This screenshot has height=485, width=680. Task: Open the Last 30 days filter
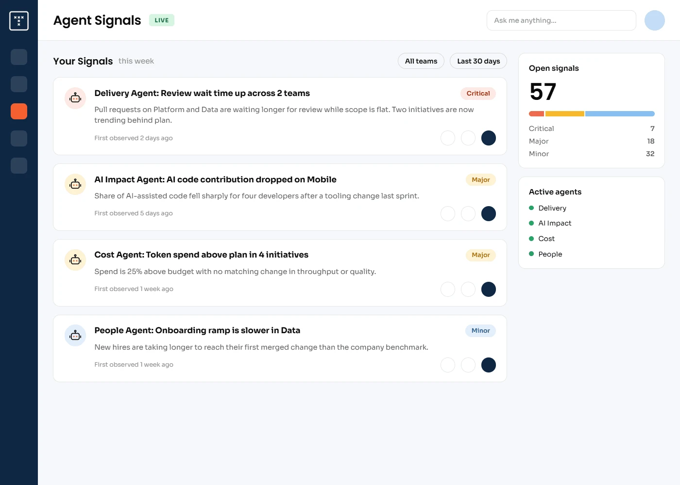pyautogui.click(x=478, y=61)
